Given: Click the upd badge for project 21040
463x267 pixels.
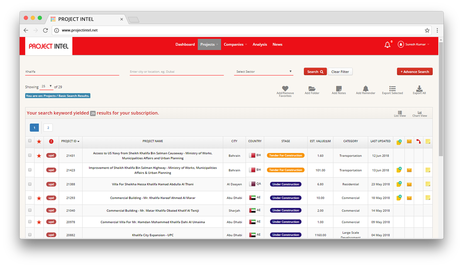Looking at the screenshot, I should 51,211.
